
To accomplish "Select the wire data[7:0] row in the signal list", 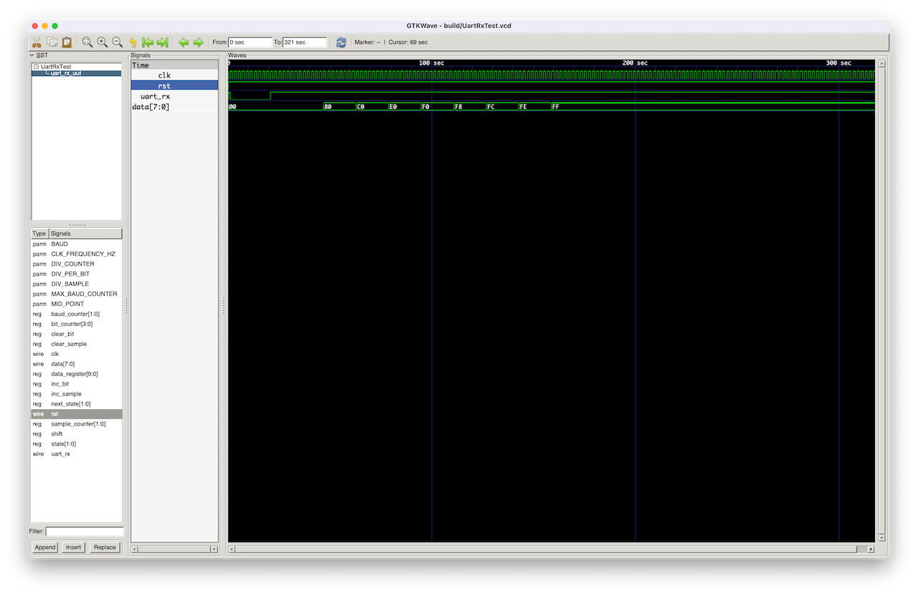I will tap(76, 364).
